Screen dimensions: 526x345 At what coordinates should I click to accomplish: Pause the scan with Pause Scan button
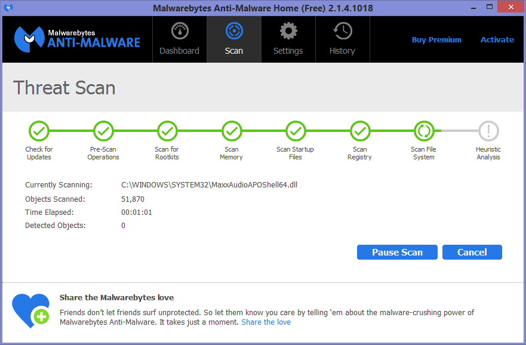397,252
